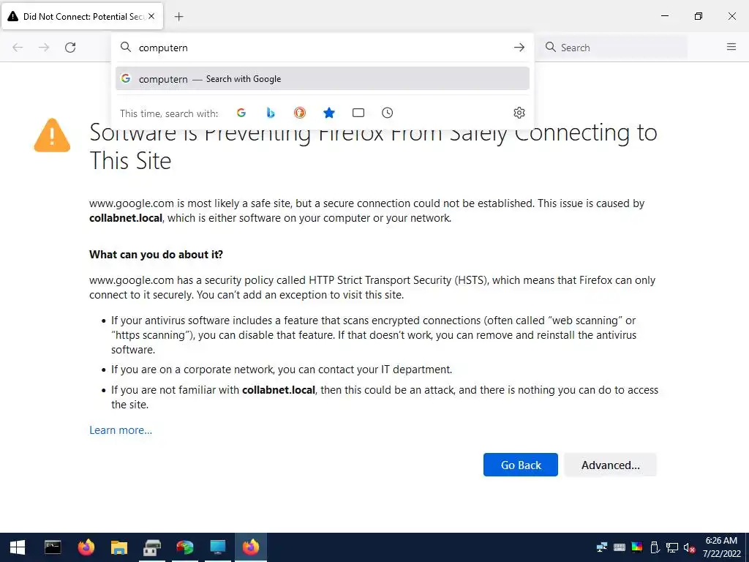Open the monitor icon taskbar app
Screen dimensions: 749x562
(218, 547)
